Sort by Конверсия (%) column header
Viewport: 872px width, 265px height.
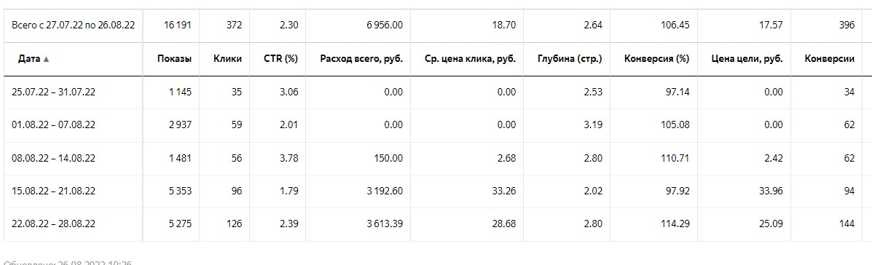(x=657, y=59)
